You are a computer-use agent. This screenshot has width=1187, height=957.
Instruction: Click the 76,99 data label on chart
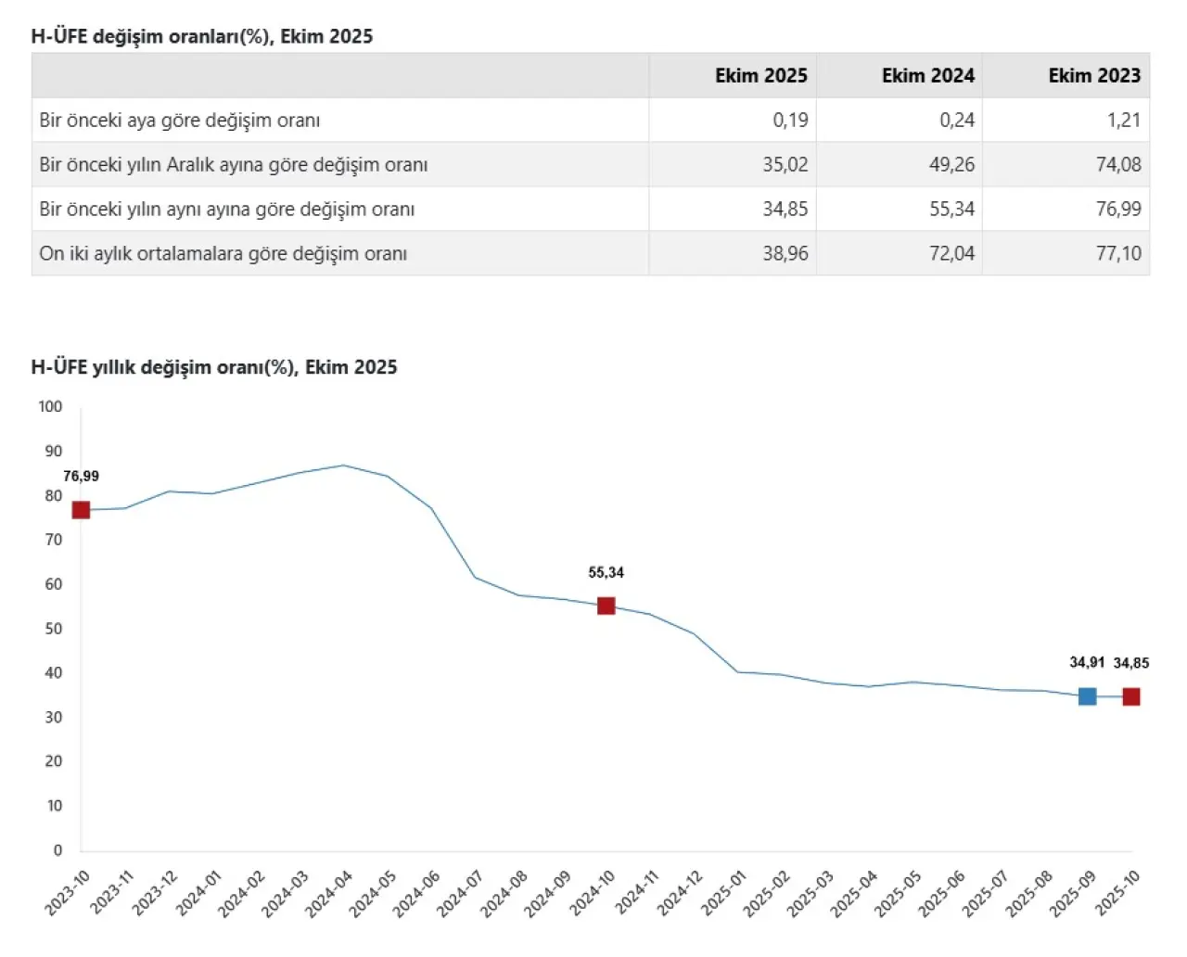click(x=81, y=477)
